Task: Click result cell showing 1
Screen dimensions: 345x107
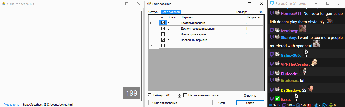Action: pos(254,29)
